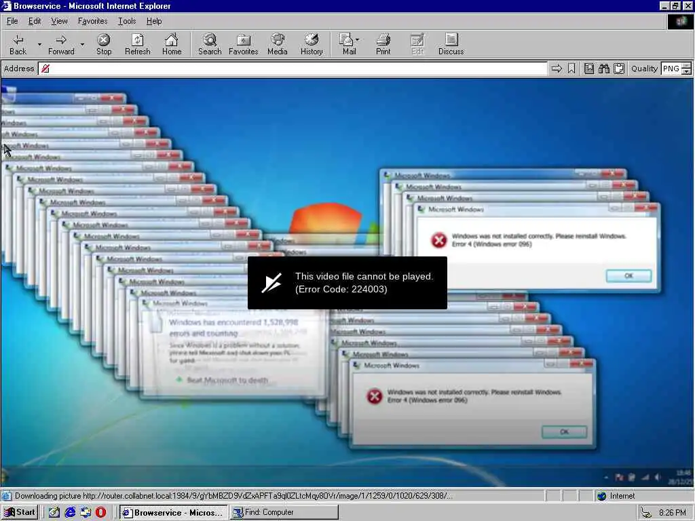Click 'This video file cannot be played.' text
Image resolution: width=695 pixels, height=521 pixels.
[364, 276]
